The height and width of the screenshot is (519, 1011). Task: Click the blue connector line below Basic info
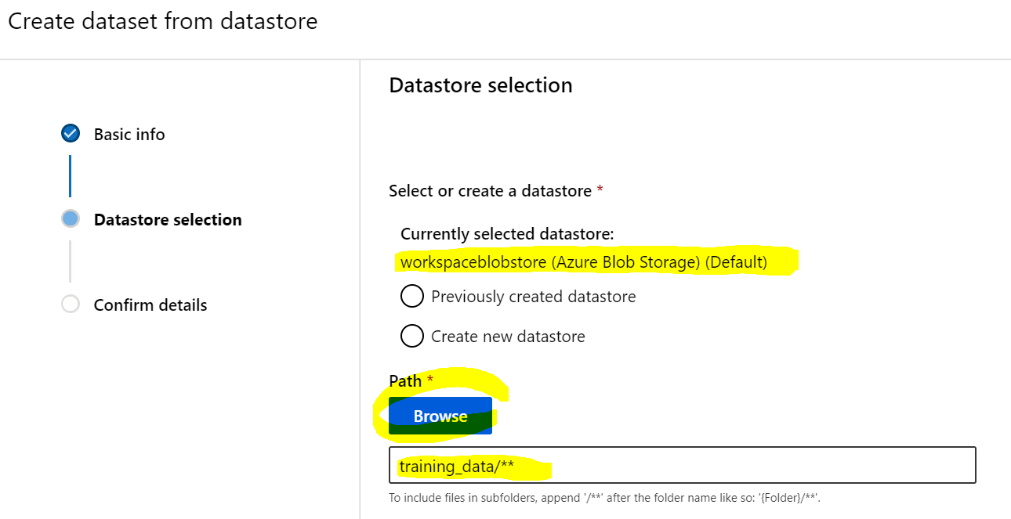click(70, 176)
